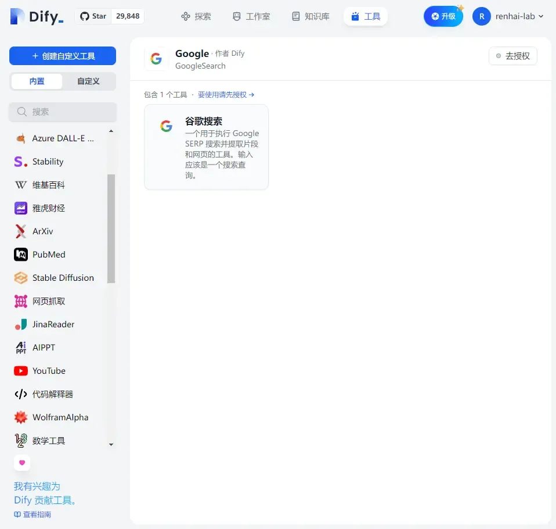This screenshot has height=529, width=556.
Task: Open the 查看指南 guide link
Action: pos(33,514)
